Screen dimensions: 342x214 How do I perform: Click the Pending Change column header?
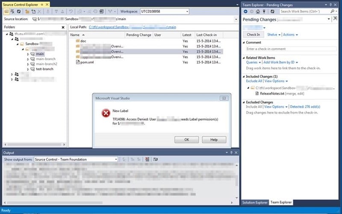pyautogui.click(x=139, y=35)
